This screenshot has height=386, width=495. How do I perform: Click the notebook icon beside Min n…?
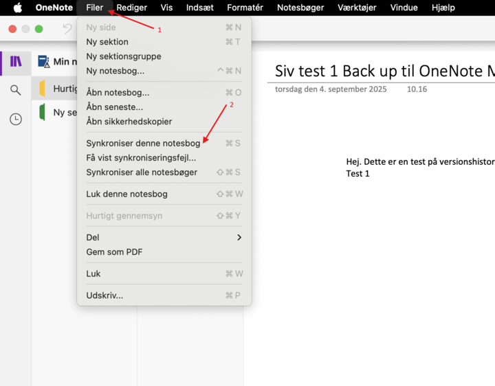[x=43, y=62]
